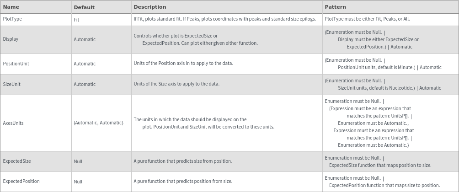Click the ExpectedPosition description text

[183, 181]
